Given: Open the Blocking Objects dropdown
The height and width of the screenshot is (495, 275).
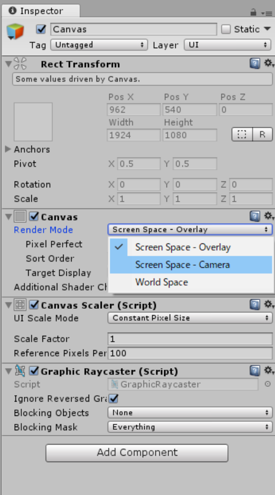Looking at the screenshot, I should point(190,413).
